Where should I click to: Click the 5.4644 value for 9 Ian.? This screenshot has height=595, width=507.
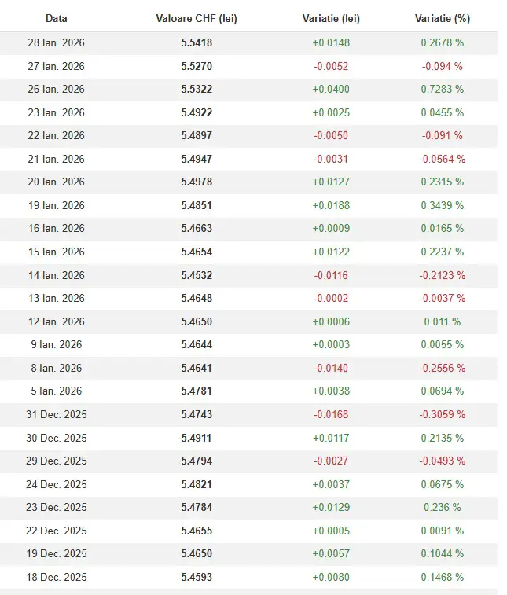tap(197, 344)
